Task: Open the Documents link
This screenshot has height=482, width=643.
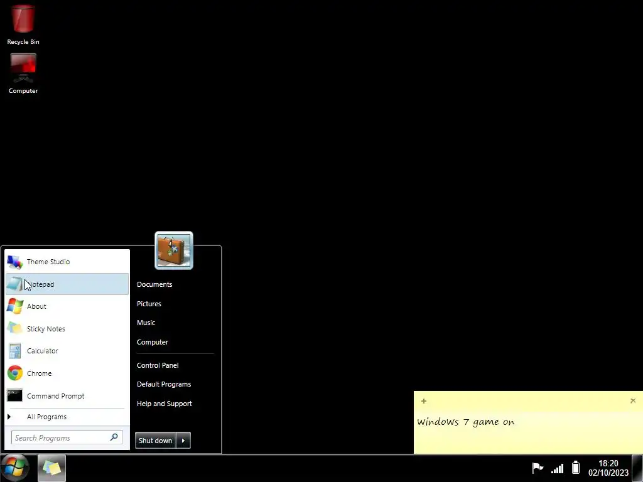Action: (154, 284)
